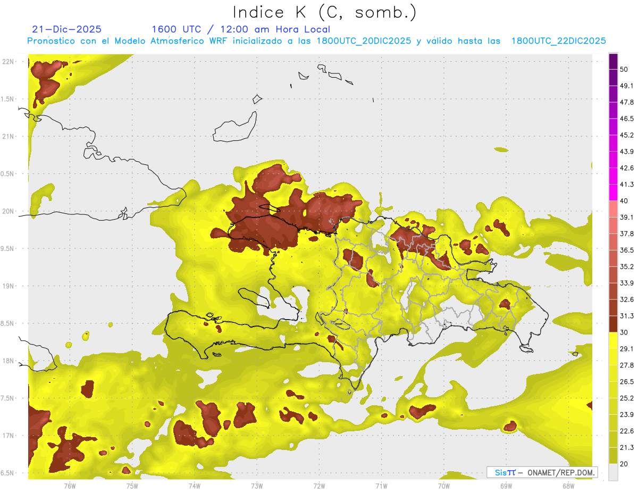Click the '19N' latitude label

[8, 286]
